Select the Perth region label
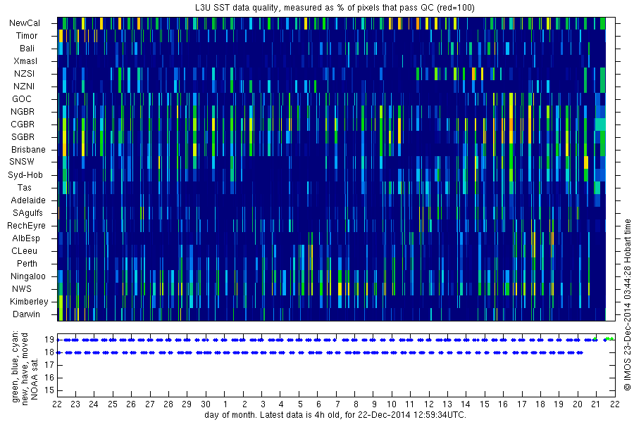The image size is (634, 422). point(27,264)
